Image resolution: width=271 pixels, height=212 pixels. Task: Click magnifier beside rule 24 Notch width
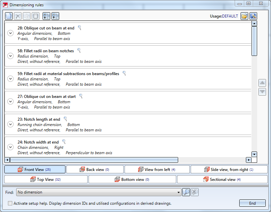[x=64, y=142]
